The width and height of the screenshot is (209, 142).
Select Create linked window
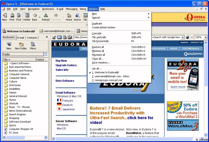(119, 27)
